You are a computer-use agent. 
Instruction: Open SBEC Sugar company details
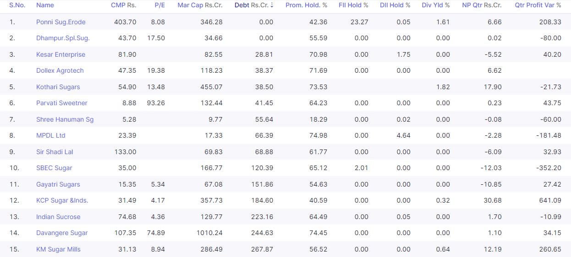point(54,168)
